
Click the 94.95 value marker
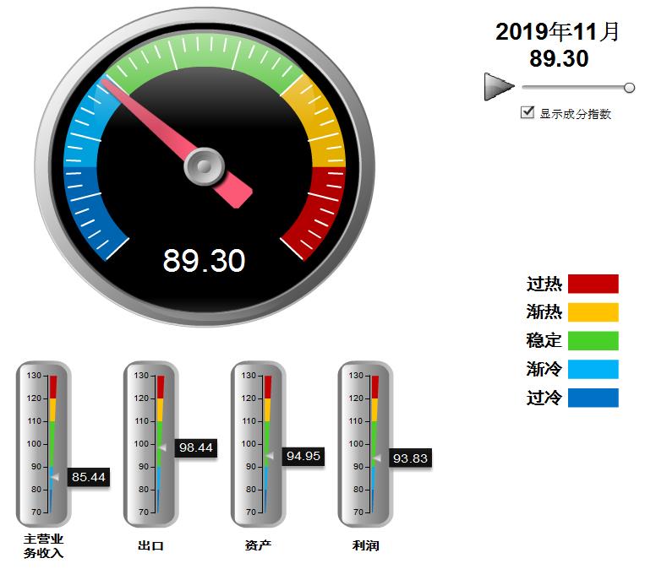[303, 456]
